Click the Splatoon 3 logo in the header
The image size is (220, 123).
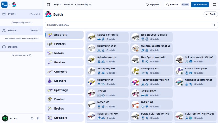point(14,5)
